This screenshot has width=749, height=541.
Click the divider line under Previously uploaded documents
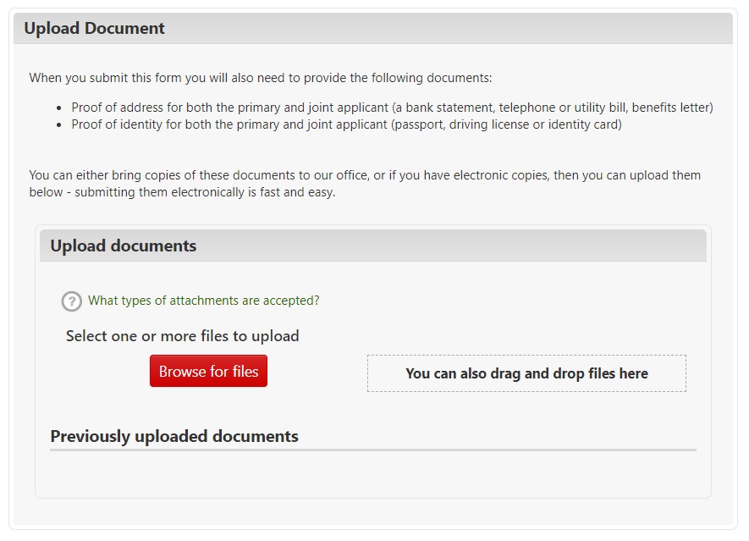coord(372,450)
